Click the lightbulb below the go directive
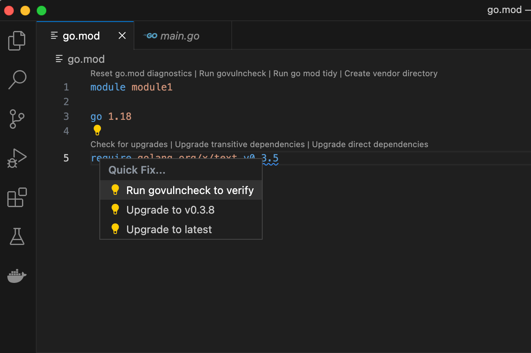Viewport: 531px width, 353px height. coord(97,130)
